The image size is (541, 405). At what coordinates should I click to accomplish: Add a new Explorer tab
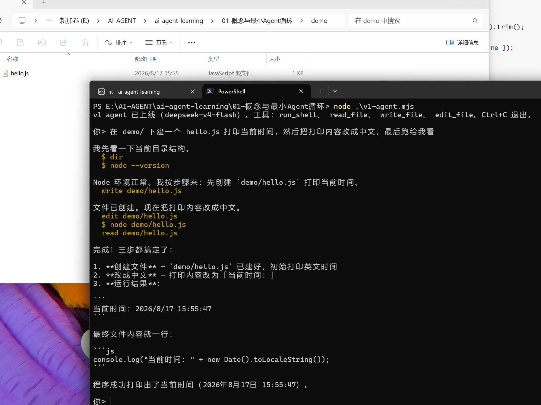(44, 2)
